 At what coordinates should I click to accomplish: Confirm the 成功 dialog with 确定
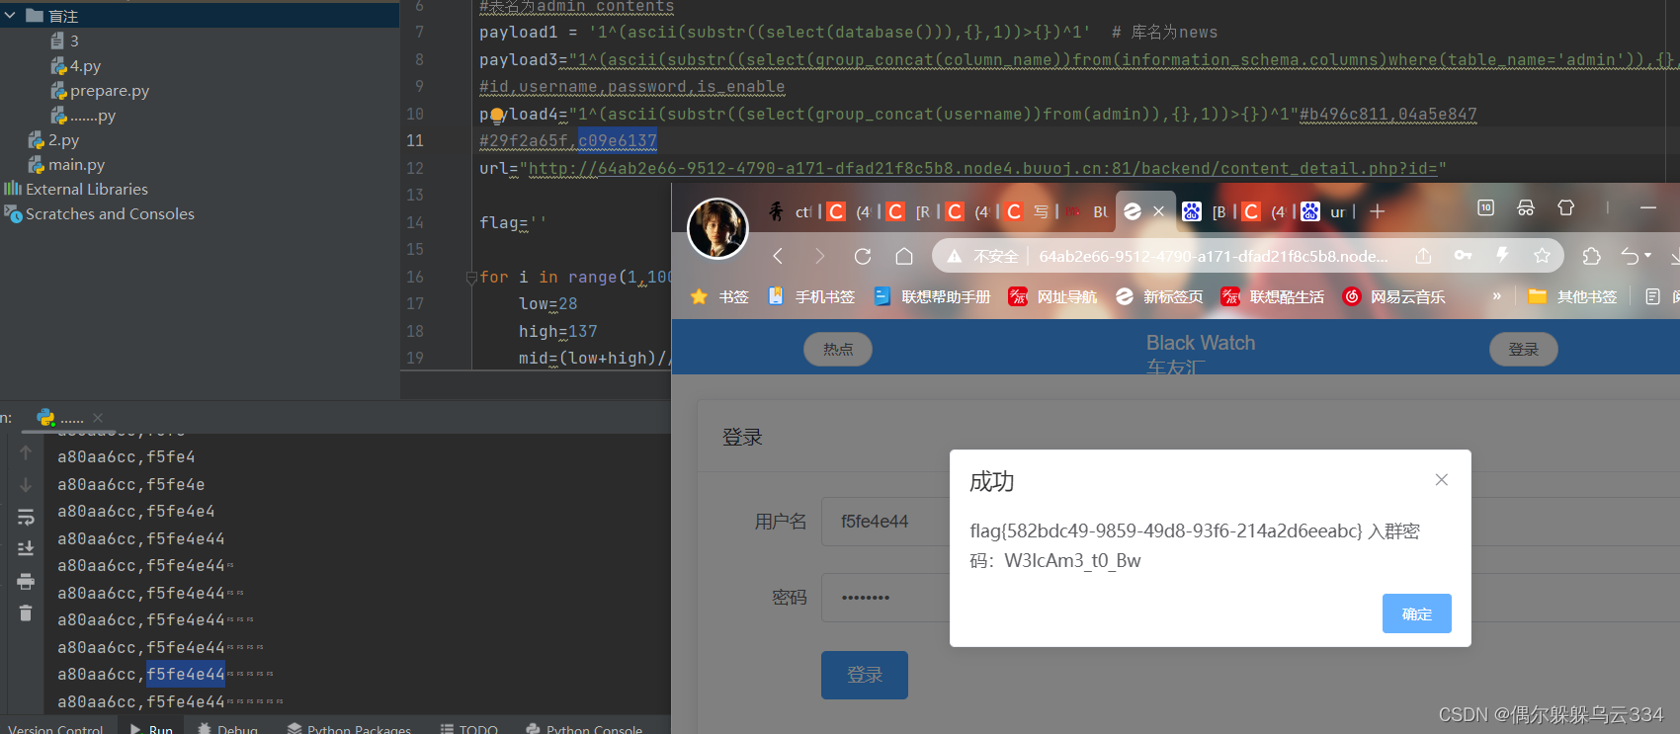coord(1417,613)
